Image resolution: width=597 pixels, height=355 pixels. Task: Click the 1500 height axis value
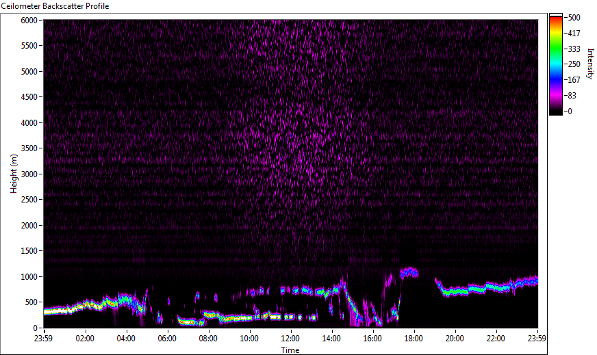click(29, 251)
